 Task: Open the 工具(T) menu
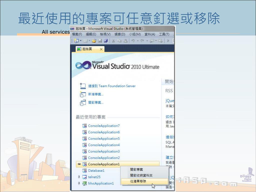pos(164,34)
